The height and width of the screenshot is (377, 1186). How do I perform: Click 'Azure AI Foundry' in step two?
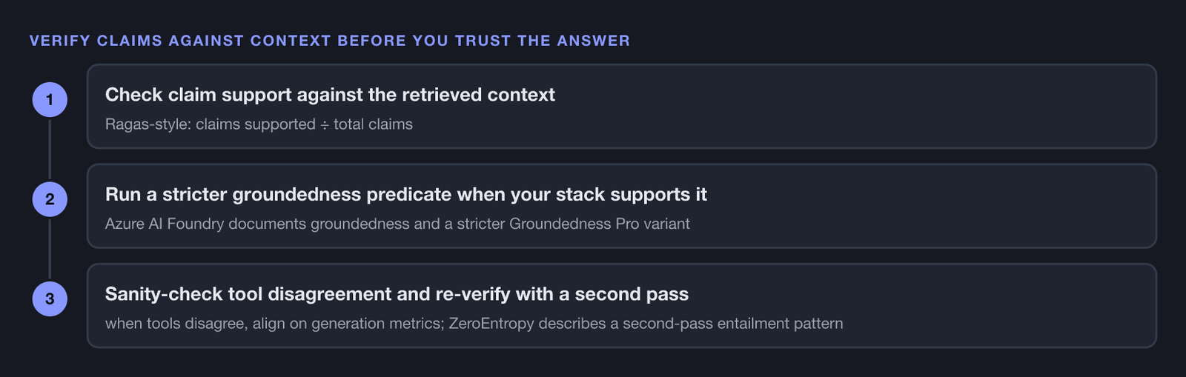pos(165,224)
